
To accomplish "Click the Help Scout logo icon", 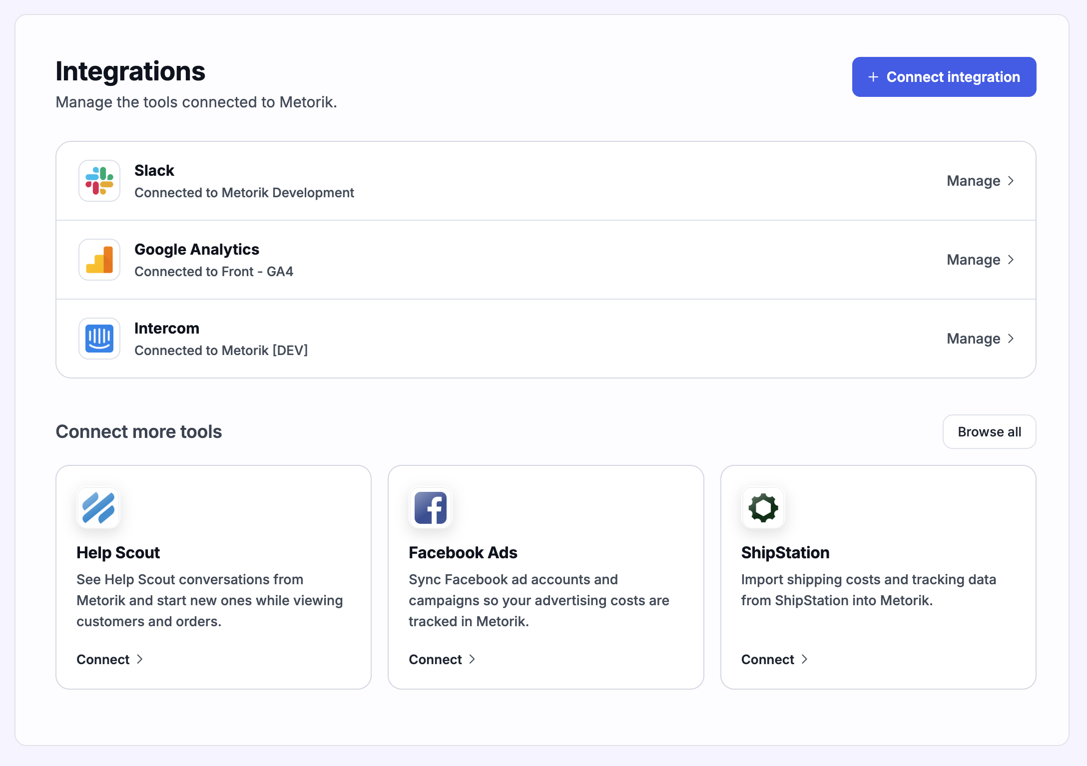I will tap(98, 508).
